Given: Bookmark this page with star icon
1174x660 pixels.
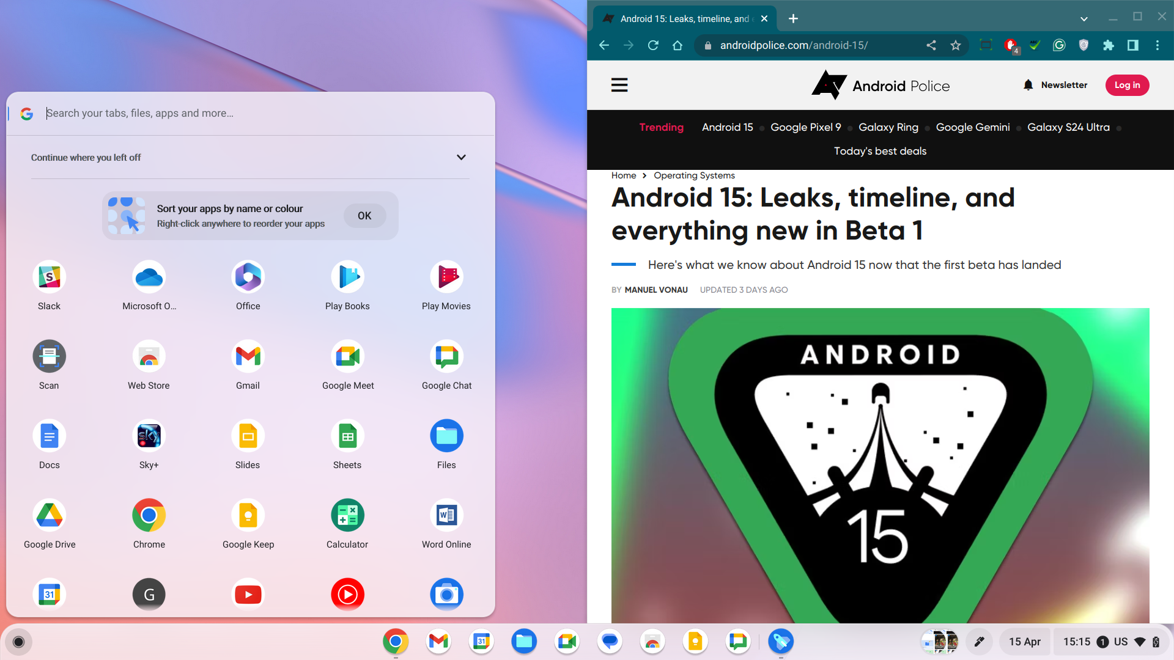Looking at the screenshot, I should pos(956,45).
